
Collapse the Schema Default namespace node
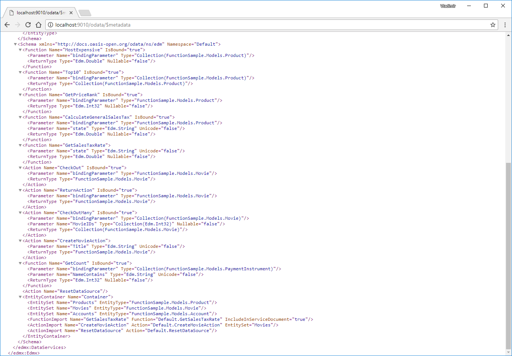click(x=15, y=44)
